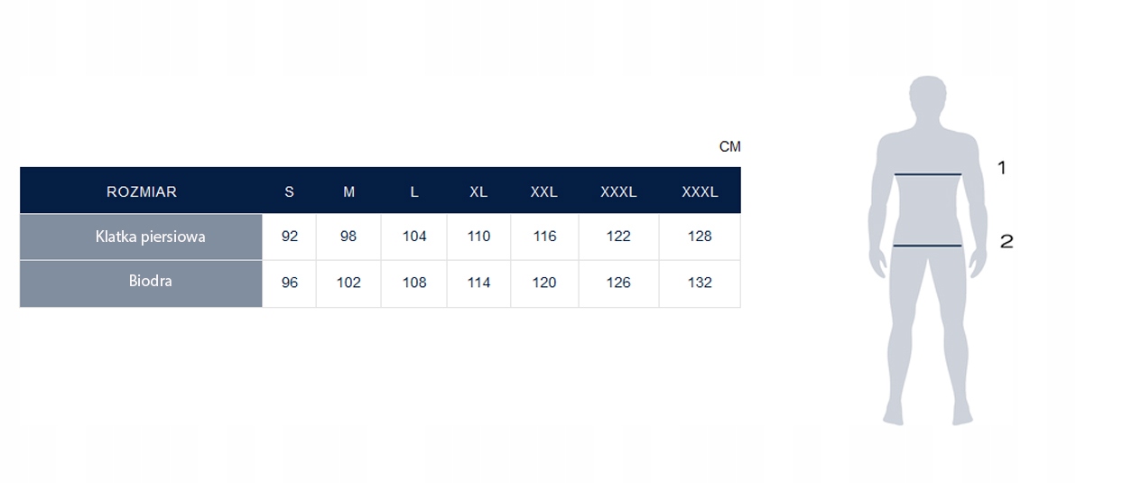Click the CM unit label above table
The image size is (1132, 483).
(729, 147)
